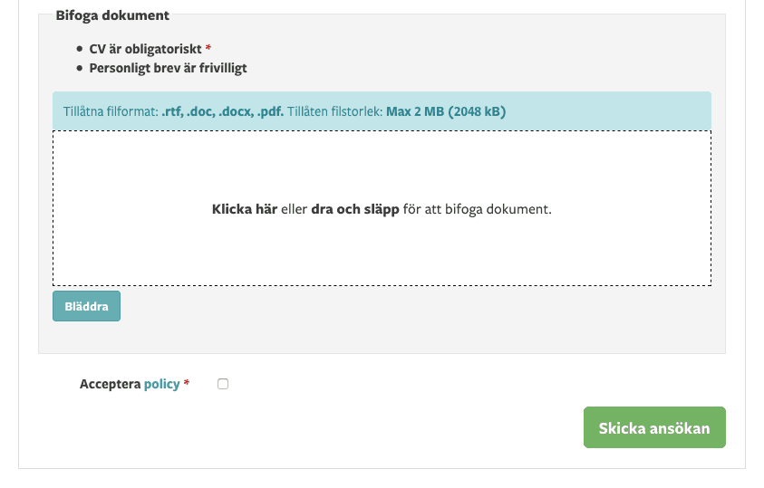764x488 pixels.
Task: Open the policy link
Action: [x=161, y=384]
